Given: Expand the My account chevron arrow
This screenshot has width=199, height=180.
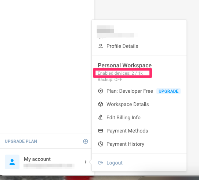Looking at the screenshot, I should pyautogui.click(x=86, y=162).
